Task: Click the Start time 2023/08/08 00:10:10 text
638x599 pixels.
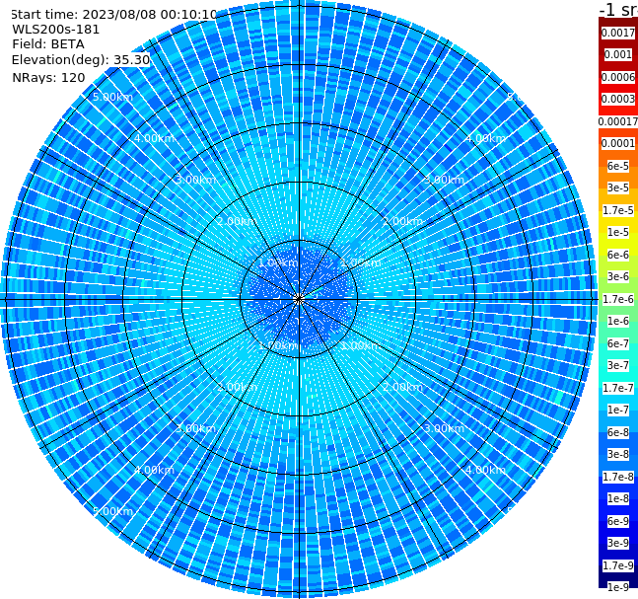Action: 114,14
